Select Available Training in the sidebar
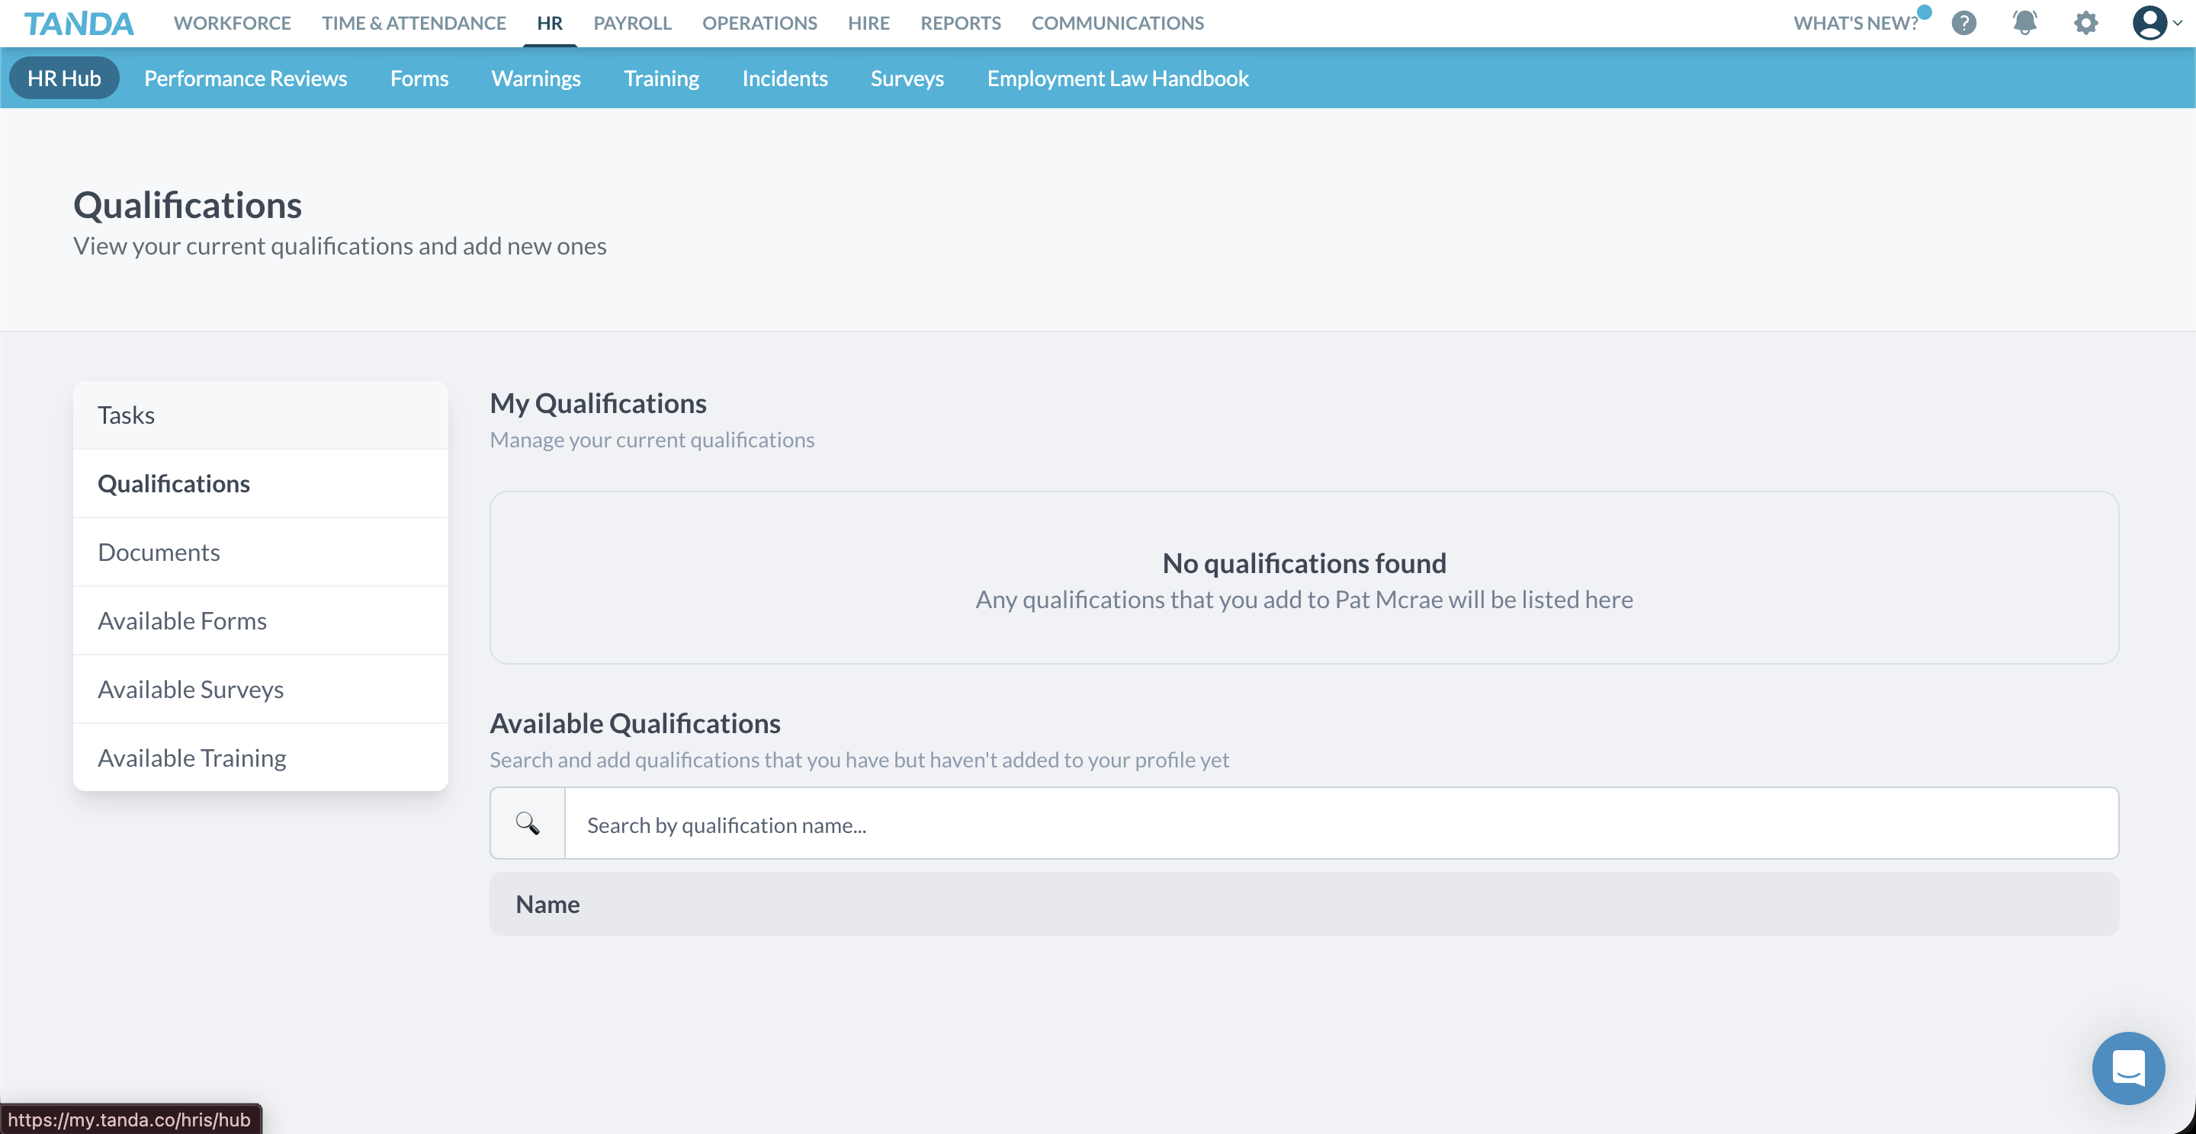2196x1134 pixels. [191, 757]
